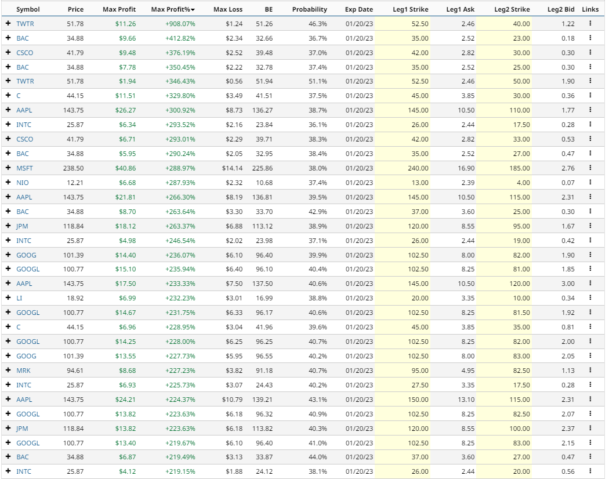The image size is (609, 479).
Task: Select the +908.07% max profit value
Action: pos(180,24)
